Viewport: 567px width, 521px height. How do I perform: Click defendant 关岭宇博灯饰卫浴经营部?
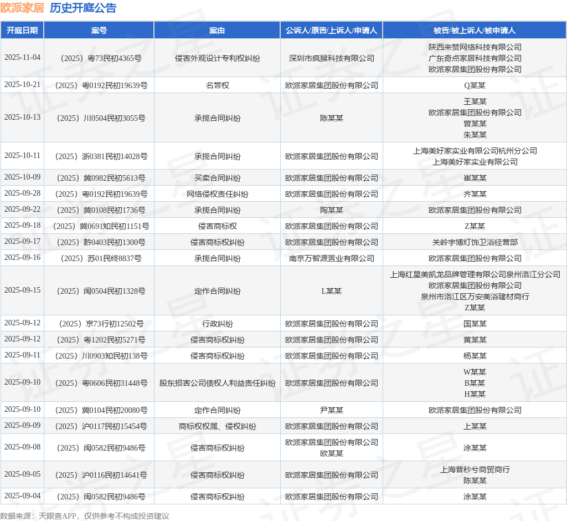(475, 242)
